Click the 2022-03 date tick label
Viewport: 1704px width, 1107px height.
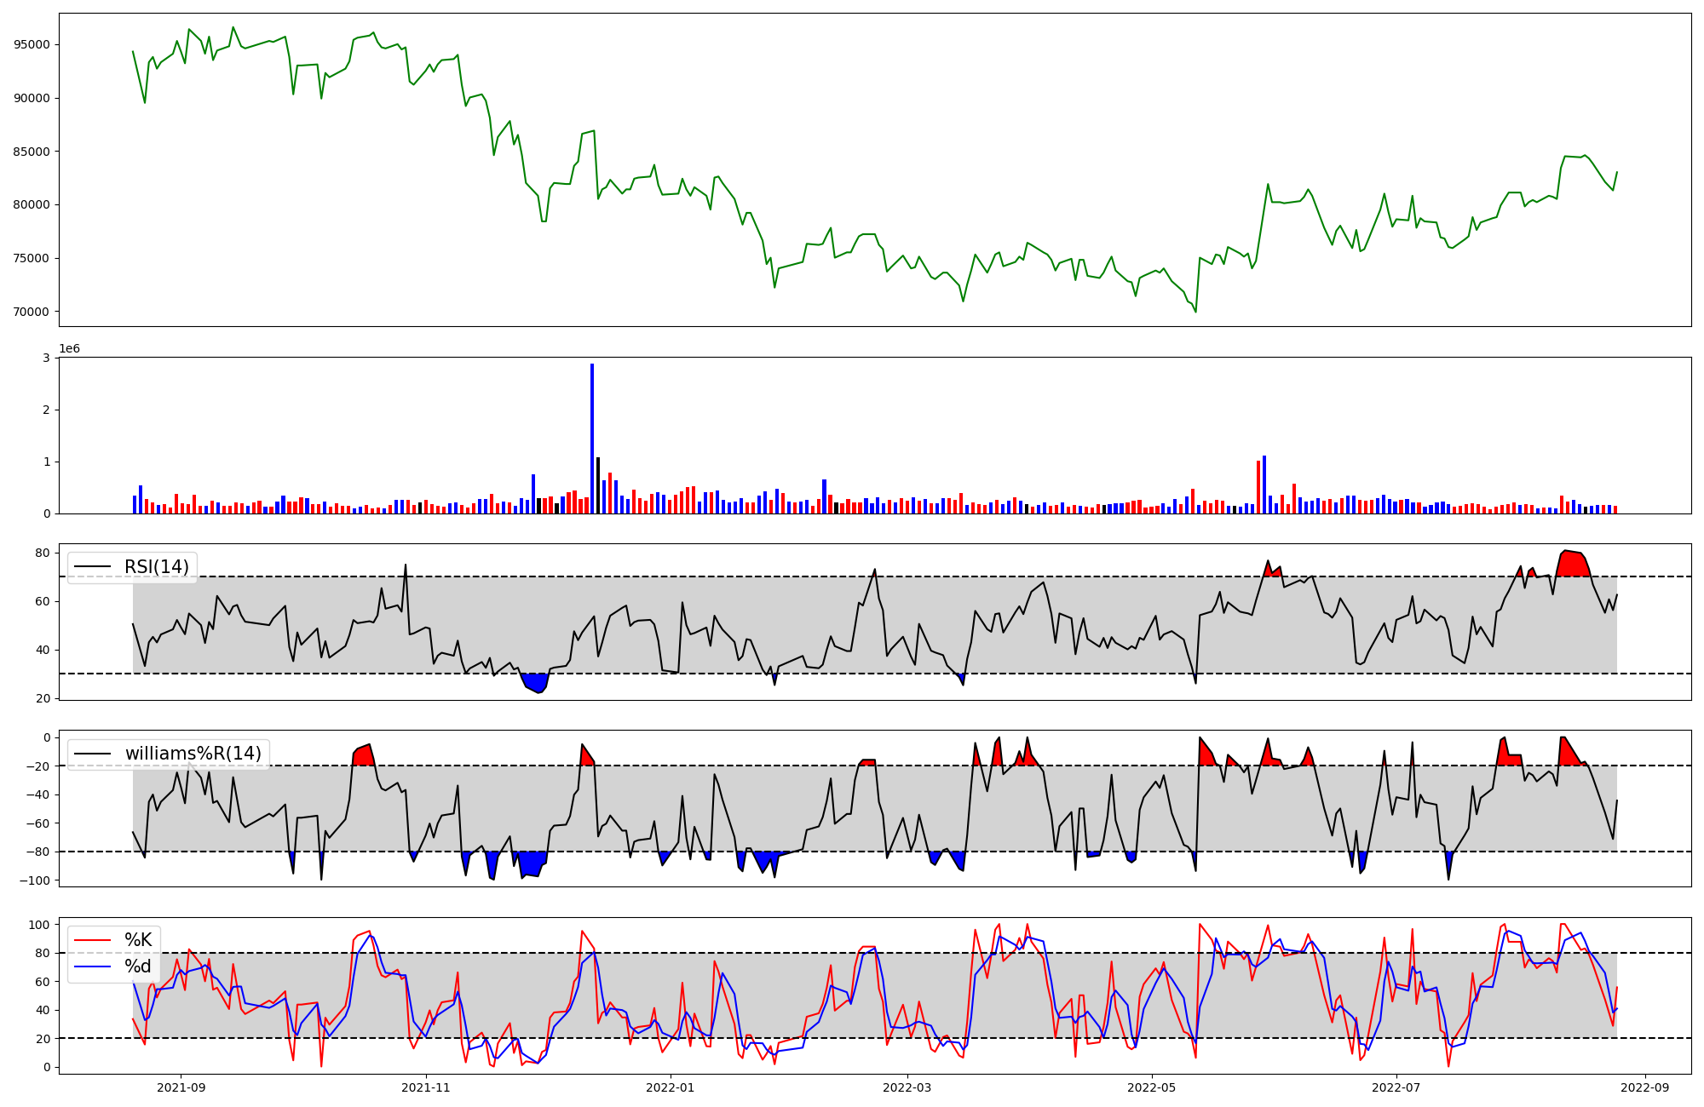point(907,1087)
